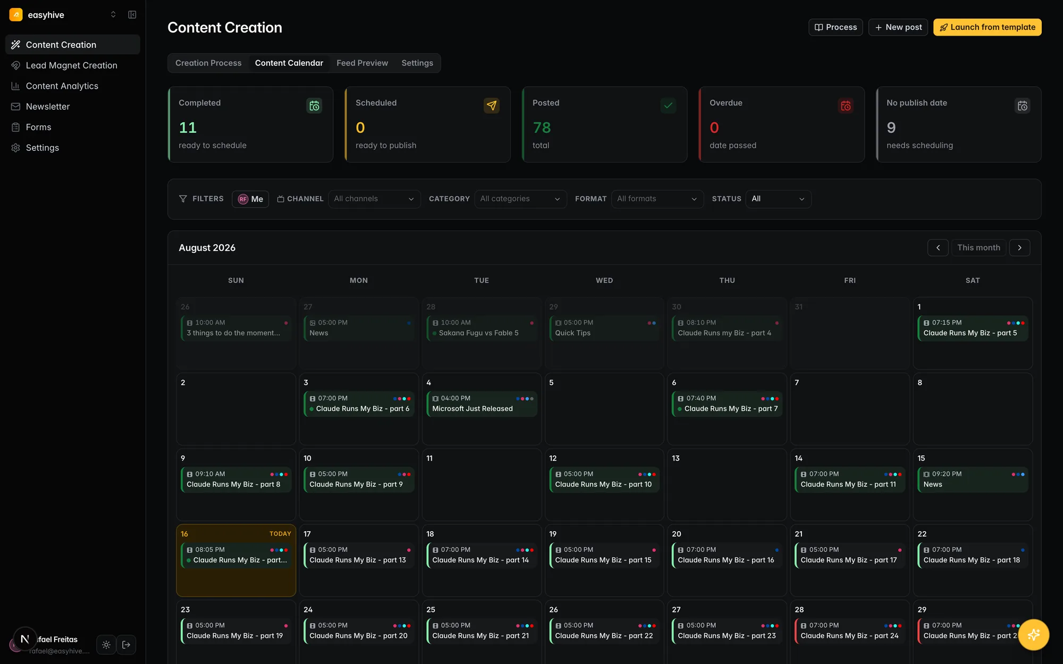This screenshot has width=1063, height=664.
Task: Open the All channels dropdown
Action: [x=374, y=199]
